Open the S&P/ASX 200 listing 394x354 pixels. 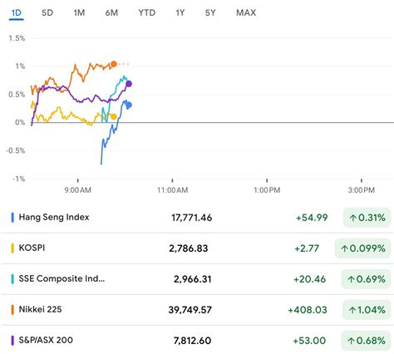point(197,340)
